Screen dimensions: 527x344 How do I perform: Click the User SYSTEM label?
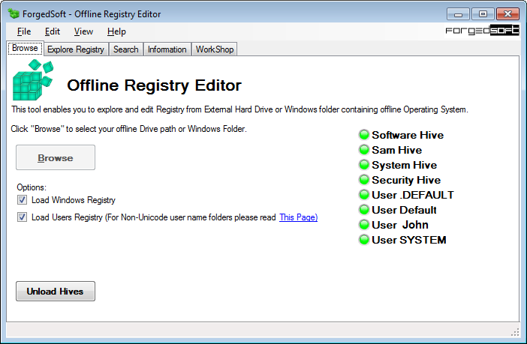(409, 240)
